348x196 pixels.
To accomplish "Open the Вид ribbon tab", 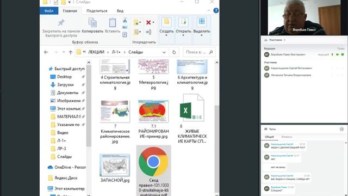I will (120, 11).
